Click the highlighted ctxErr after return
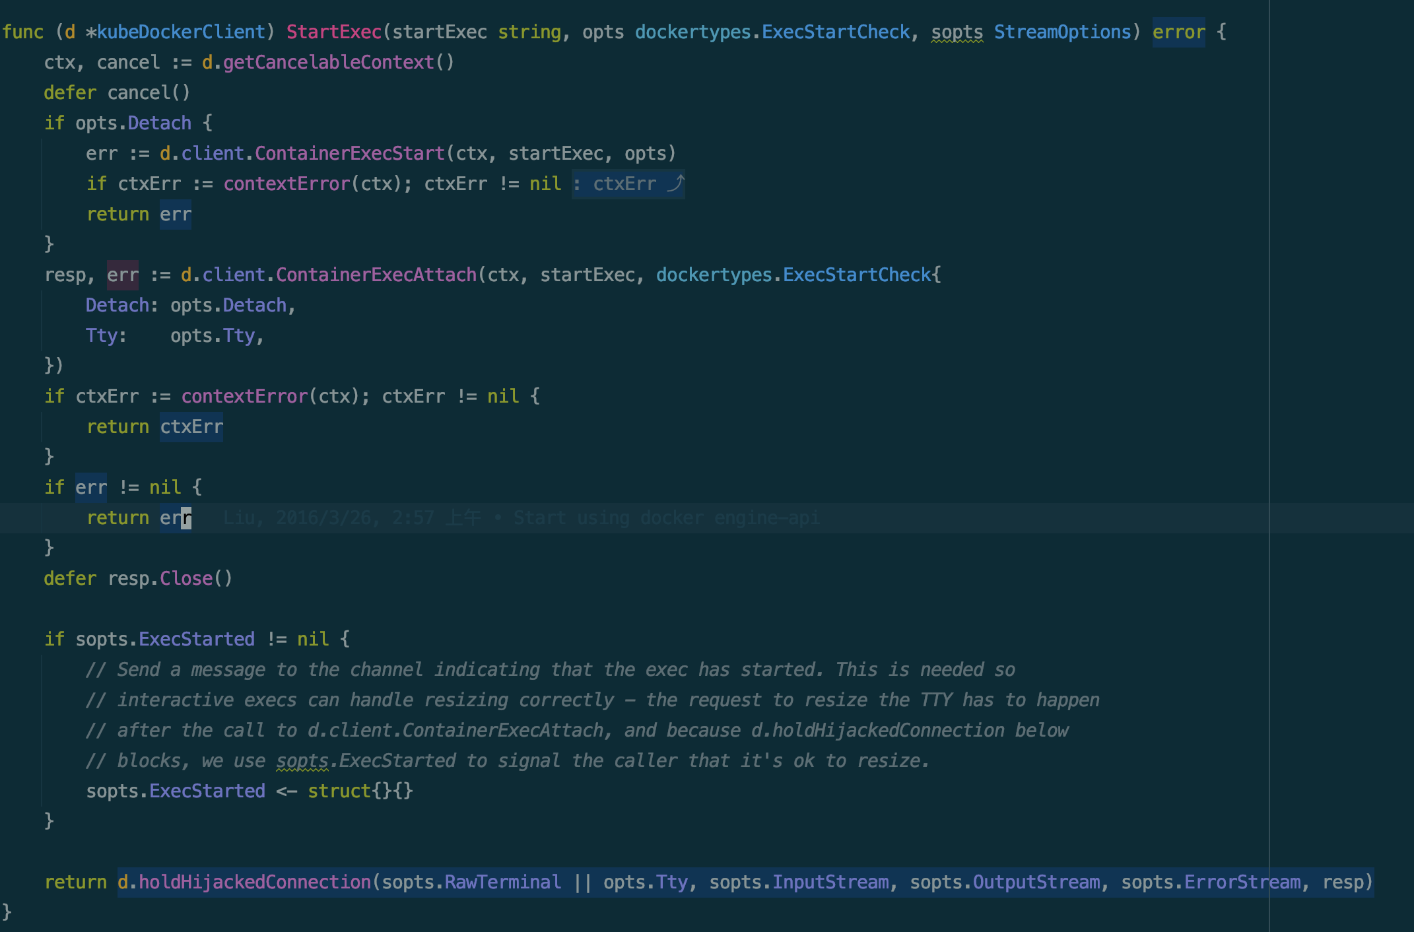1414x932 pixels. coord(191,426)
